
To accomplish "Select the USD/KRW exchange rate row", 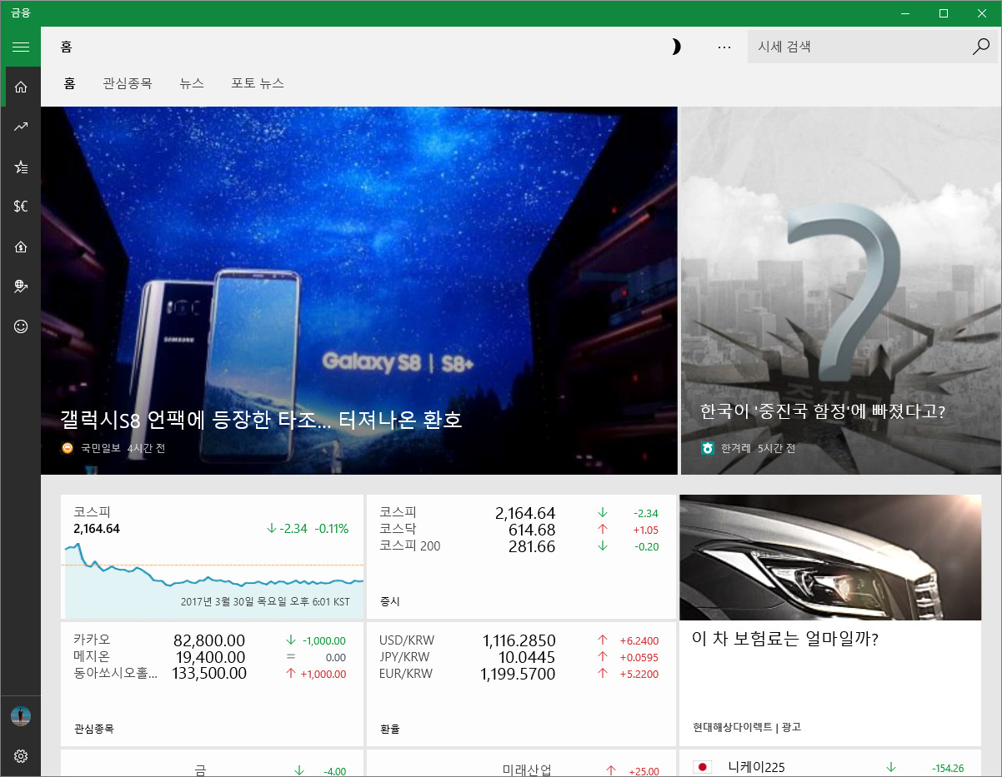I will point(521,640).
